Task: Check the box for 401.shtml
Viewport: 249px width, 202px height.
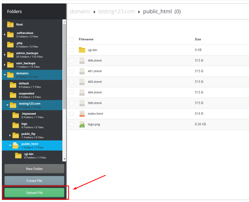Action: [x=72, y=71]
